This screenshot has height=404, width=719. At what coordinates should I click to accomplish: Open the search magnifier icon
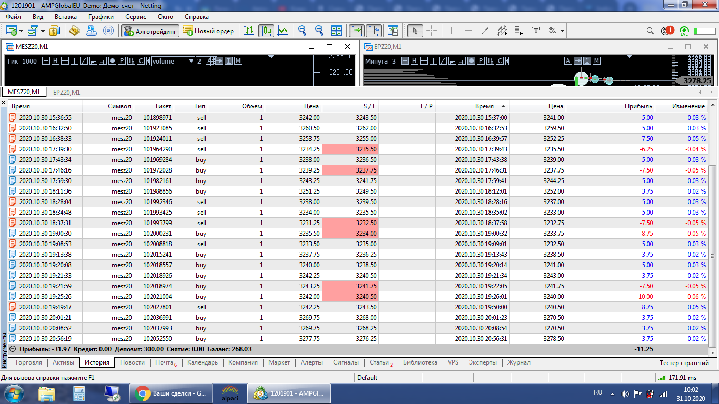point(651,31)
